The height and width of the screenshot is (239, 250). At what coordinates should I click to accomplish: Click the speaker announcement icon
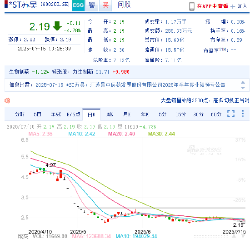coord(7,100)
